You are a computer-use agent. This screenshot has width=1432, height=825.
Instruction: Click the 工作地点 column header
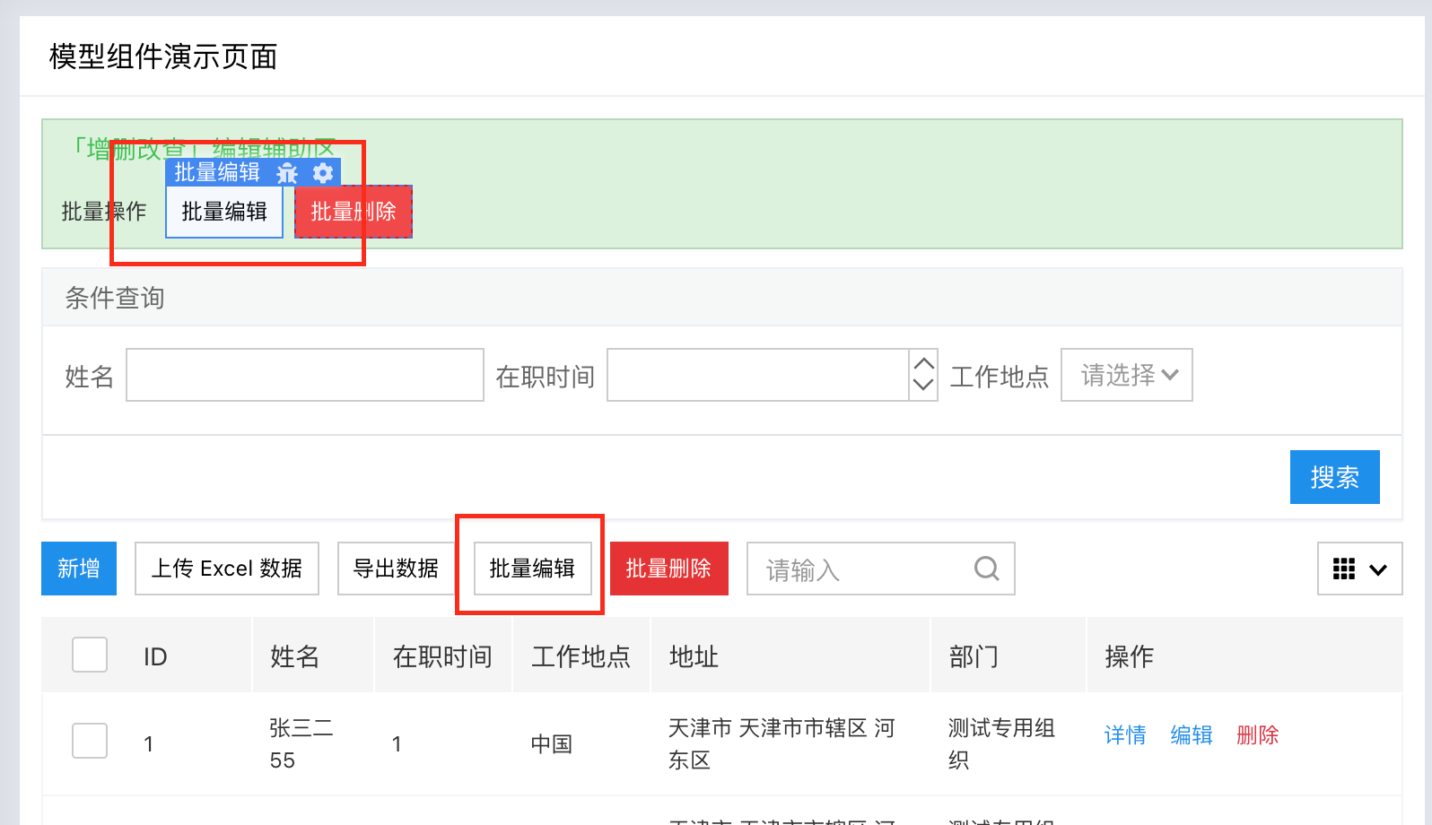pyautogui.click(x=581, y=657)
